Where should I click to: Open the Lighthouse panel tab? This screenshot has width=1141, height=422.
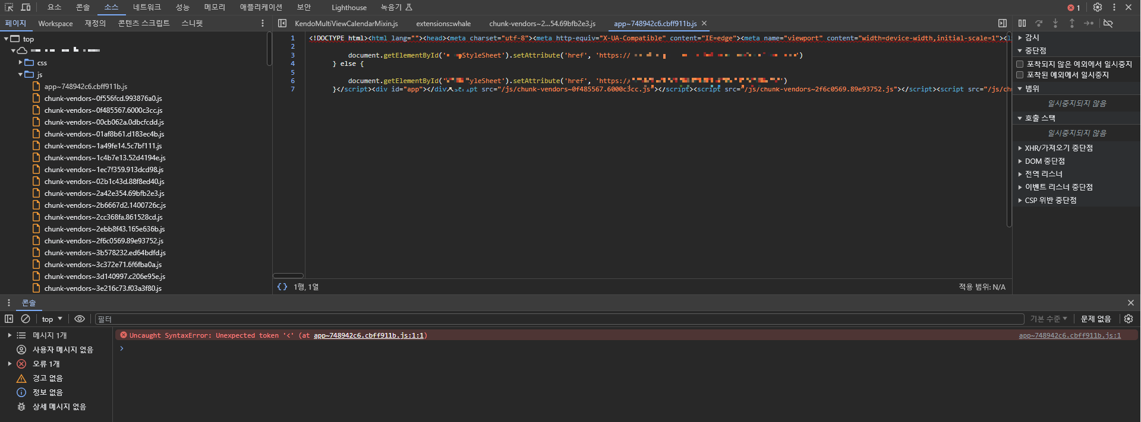[x=349, y=8]
